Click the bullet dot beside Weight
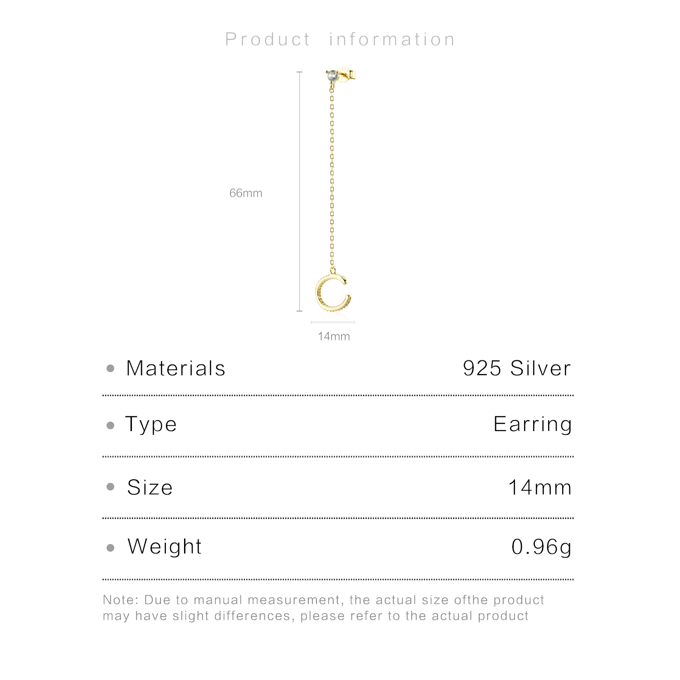Screen dimensions: 680x680 click(110, 548)
